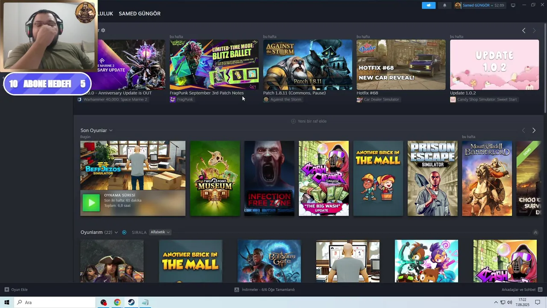The height and width of the screenshot is (308, 547).
Task: Select Cash Cleaner Simulator cover in recent games
Action: coord(323,178)
